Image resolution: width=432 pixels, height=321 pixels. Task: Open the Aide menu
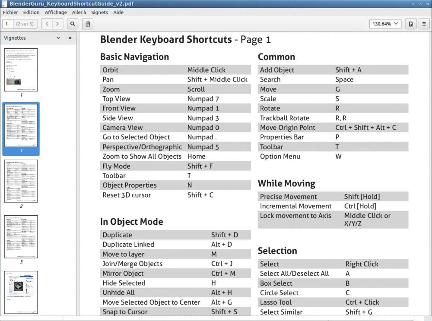(118, 13)
